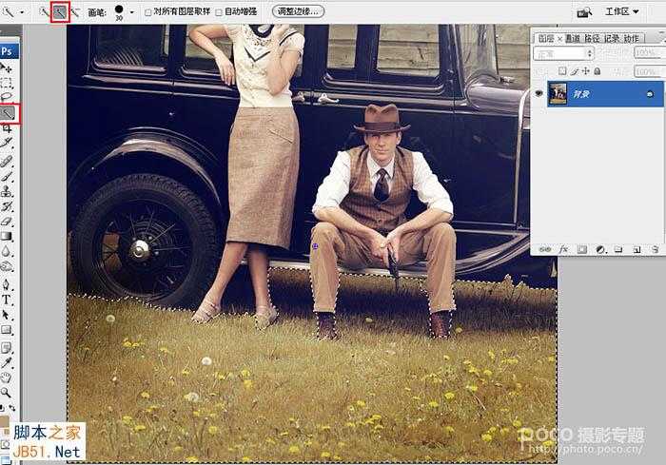This screenshot has width=666, height=465.
Task: Click the 调整边缘... button
Action: 298,11
